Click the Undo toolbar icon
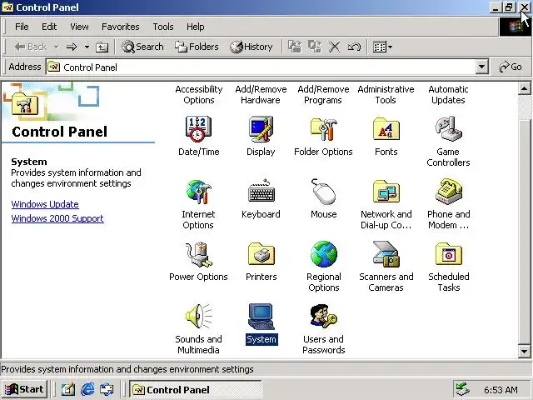 [x=354, y=47]
